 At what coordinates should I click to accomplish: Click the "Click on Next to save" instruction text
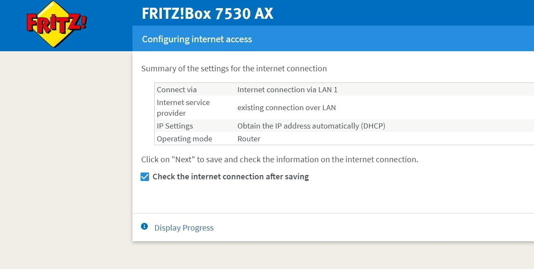(279, 160)
